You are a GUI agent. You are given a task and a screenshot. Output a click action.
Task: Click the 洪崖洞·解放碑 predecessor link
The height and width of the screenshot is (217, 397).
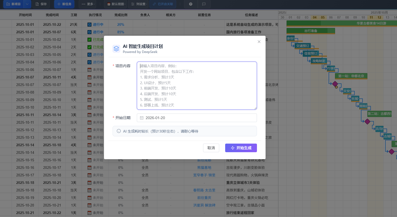(204, 205)
